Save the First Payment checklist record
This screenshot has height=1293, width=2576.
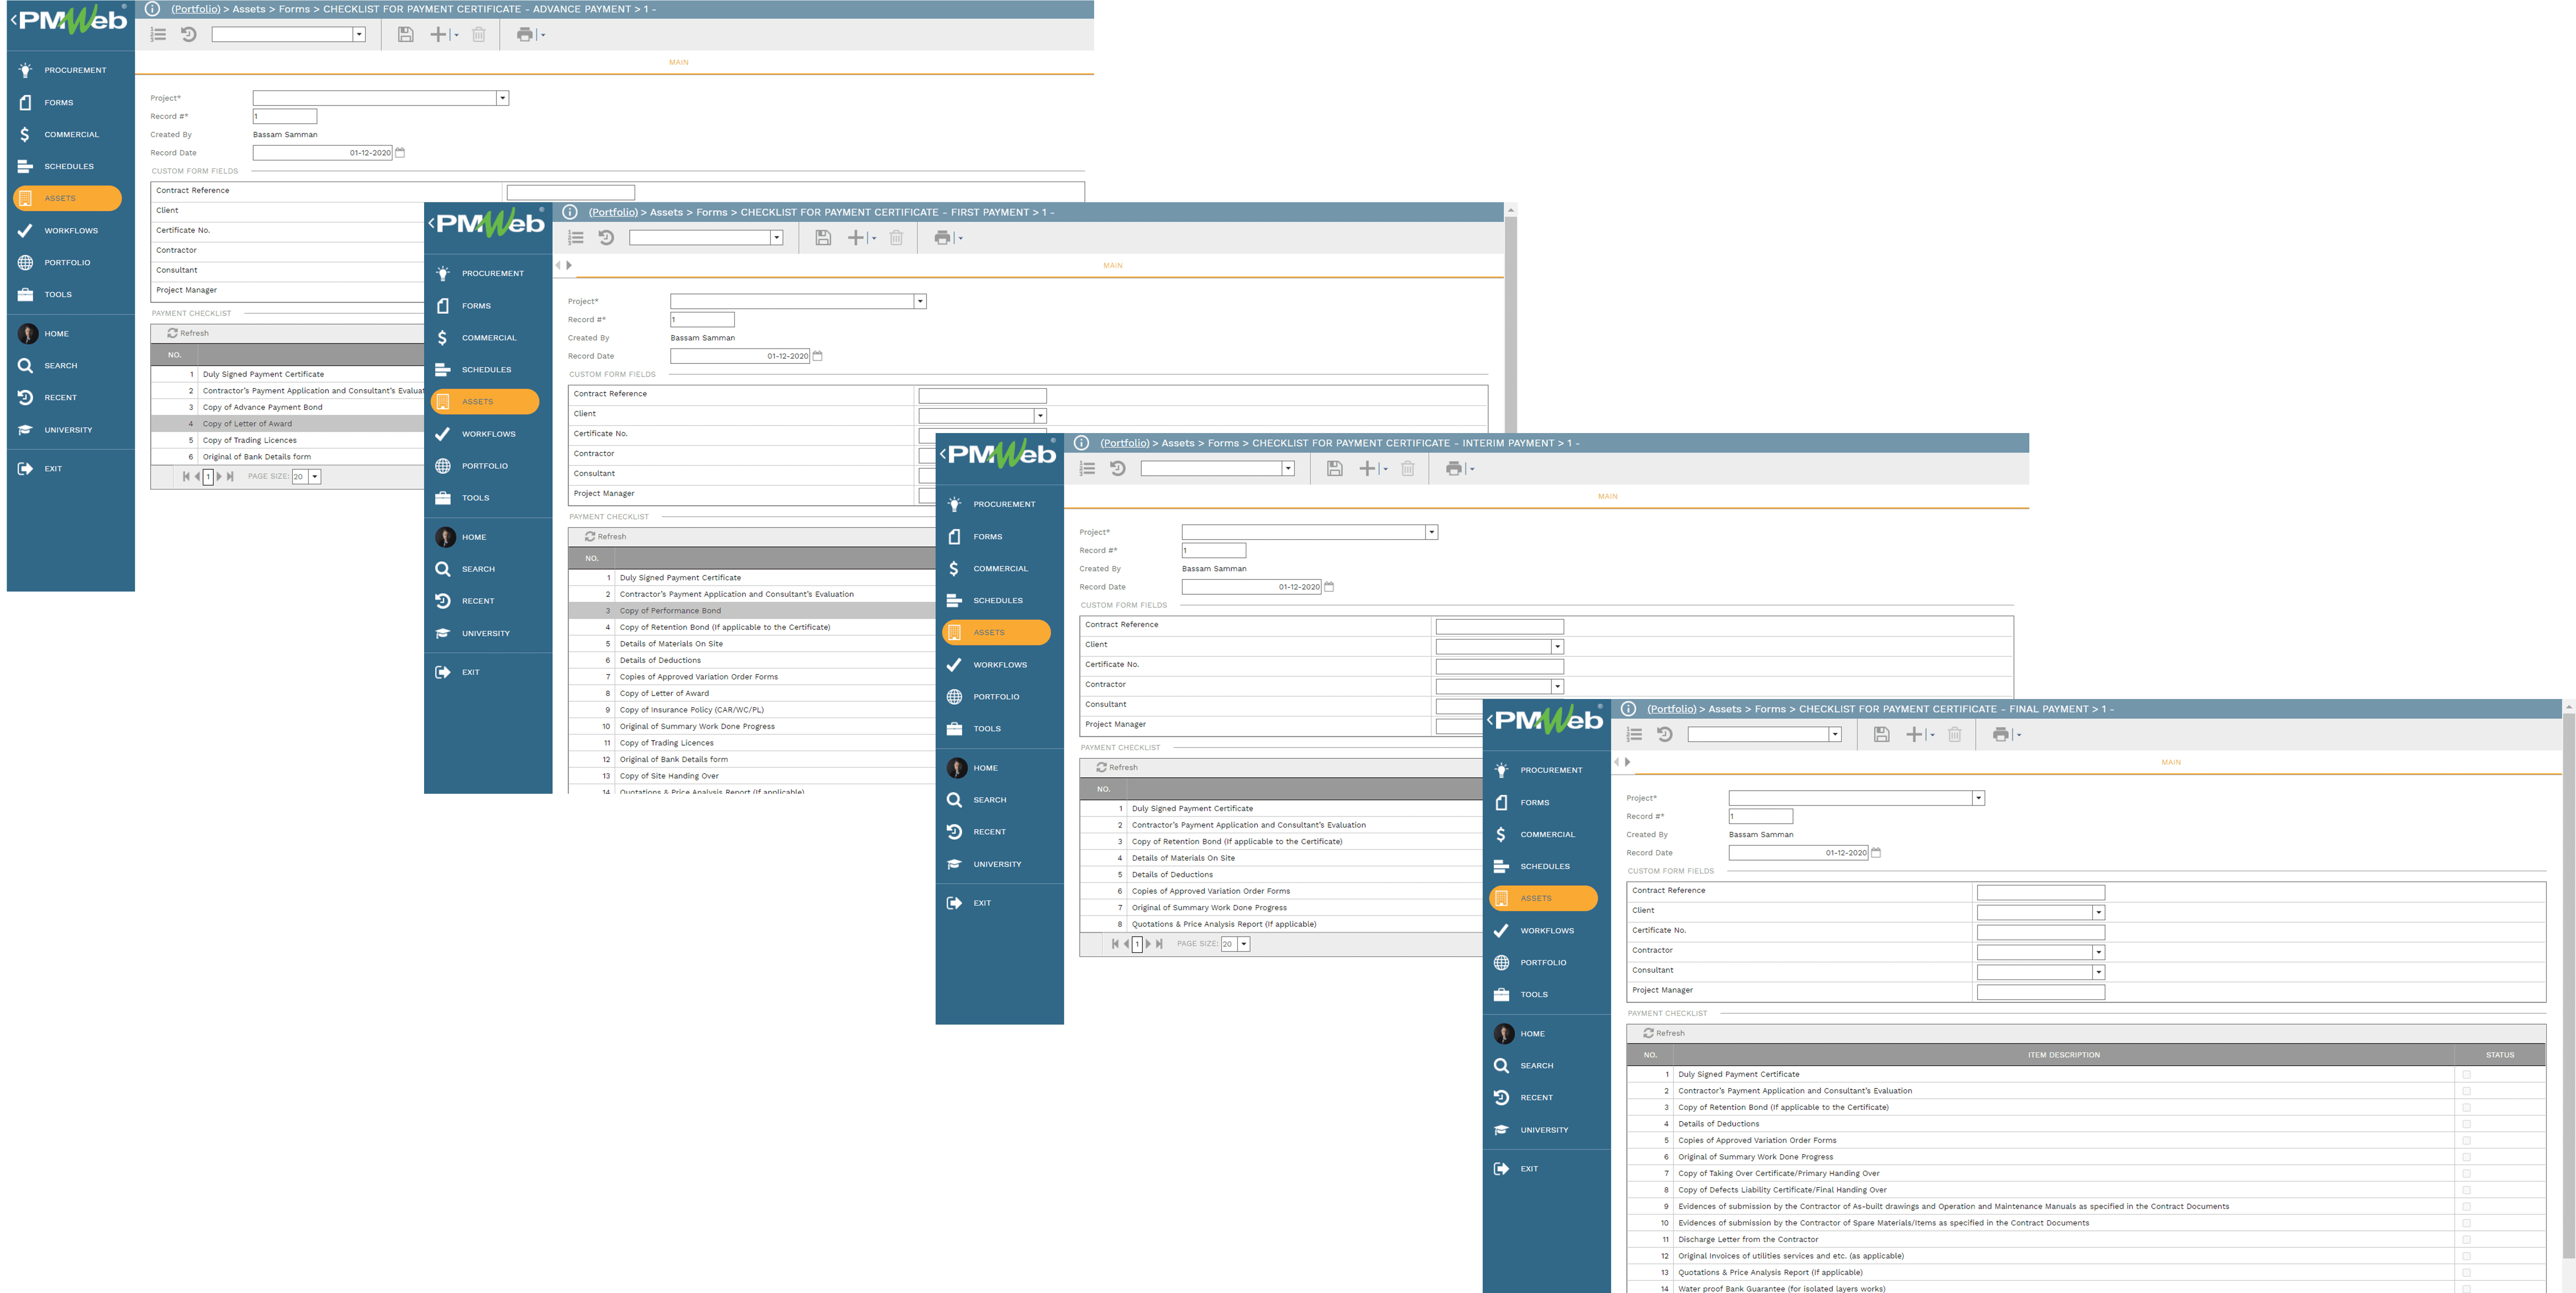(x=823, y=238)
